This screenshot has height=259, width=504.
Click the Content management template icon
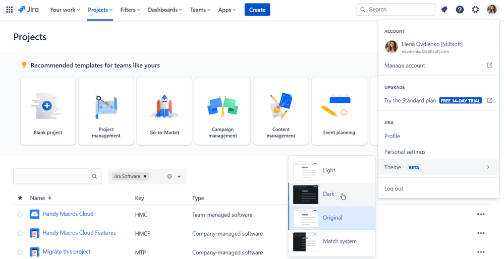281,106
